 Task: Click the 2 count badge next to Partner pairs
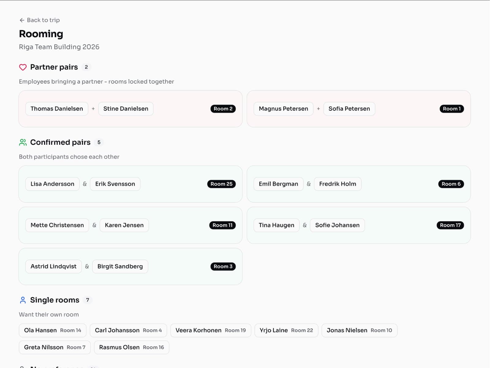(x=86, y=67)
